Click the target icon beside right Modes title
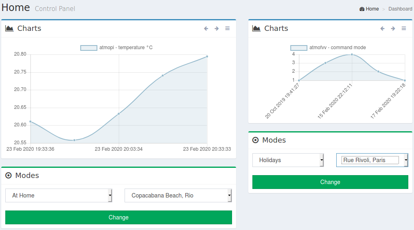This screenshot has width=414, height=230. pyautogui.click(x=256, y=140)
